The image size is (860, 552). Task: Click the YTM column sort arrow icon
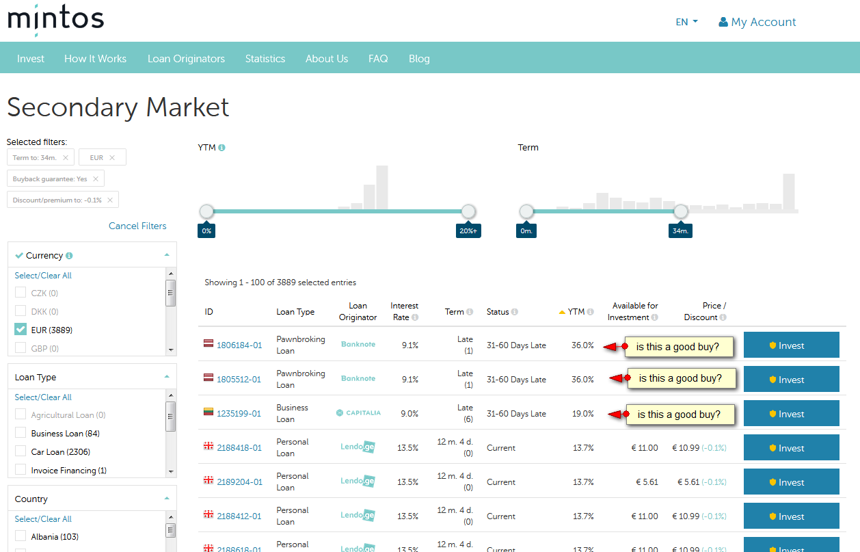click(x=562, y=312)
